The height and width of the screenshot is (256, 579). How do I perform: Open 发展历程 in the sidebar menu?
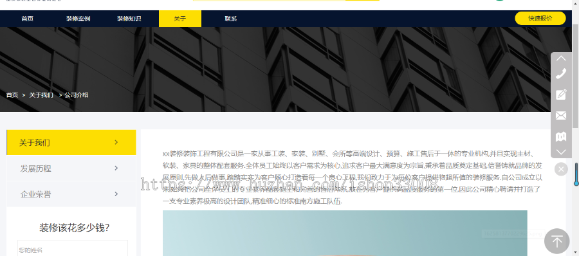coord(71,169)
